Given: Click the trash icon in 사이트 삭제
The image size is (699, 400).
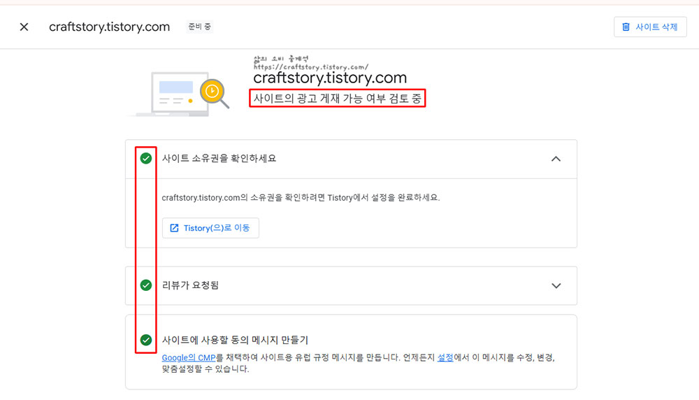Looking at the screenshot, I should (626, 27).
